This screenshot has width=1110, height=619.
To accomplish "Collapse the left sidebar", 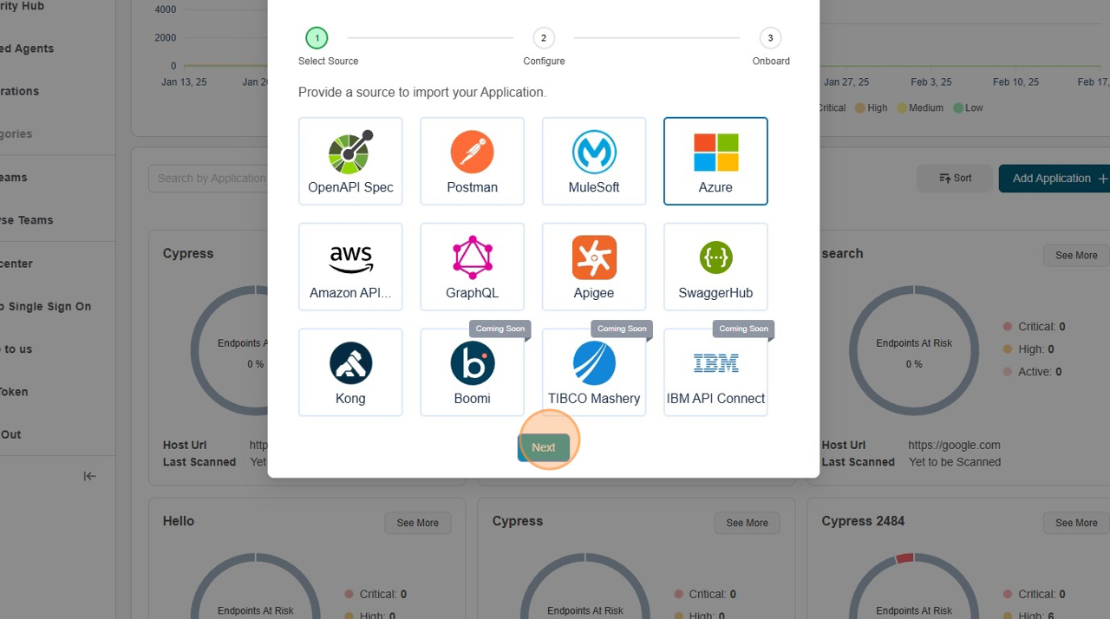I will (x=89, y=476).
